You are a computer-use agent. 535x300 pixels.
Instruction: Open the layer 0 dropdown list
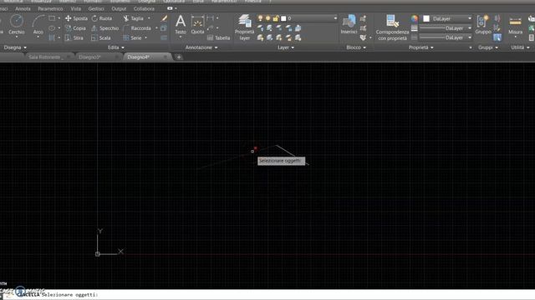click(x=335, y=18)
